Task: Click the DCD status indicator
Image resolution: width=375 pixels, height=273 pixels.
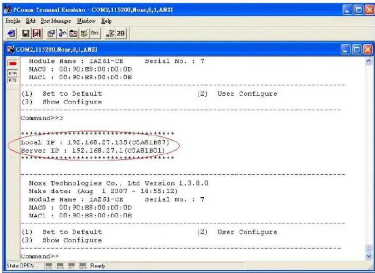Action: pos(83,266)
